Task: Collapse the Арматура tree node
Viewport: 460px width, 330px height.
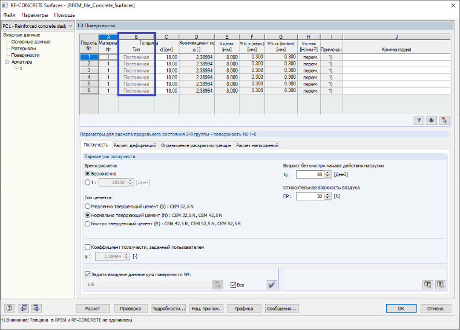Action: (7, 62)
